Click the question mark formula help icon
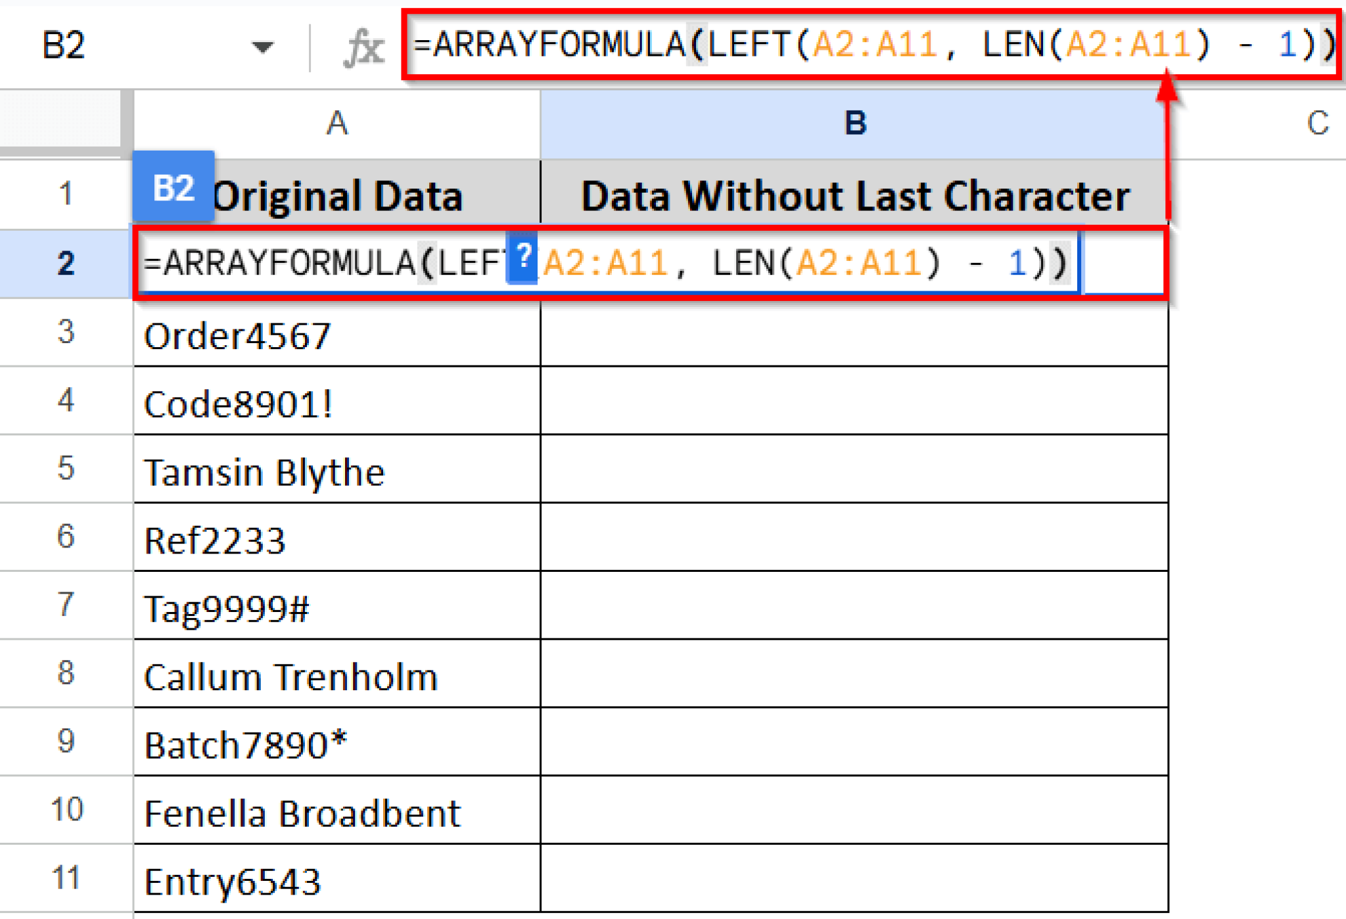The image size is (1346, 919). pos(521,262)
